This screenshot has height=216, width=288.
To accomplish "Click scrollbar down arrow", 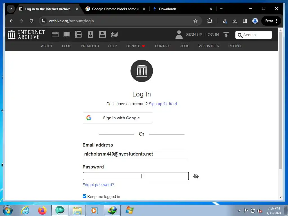I will point(280,197).
